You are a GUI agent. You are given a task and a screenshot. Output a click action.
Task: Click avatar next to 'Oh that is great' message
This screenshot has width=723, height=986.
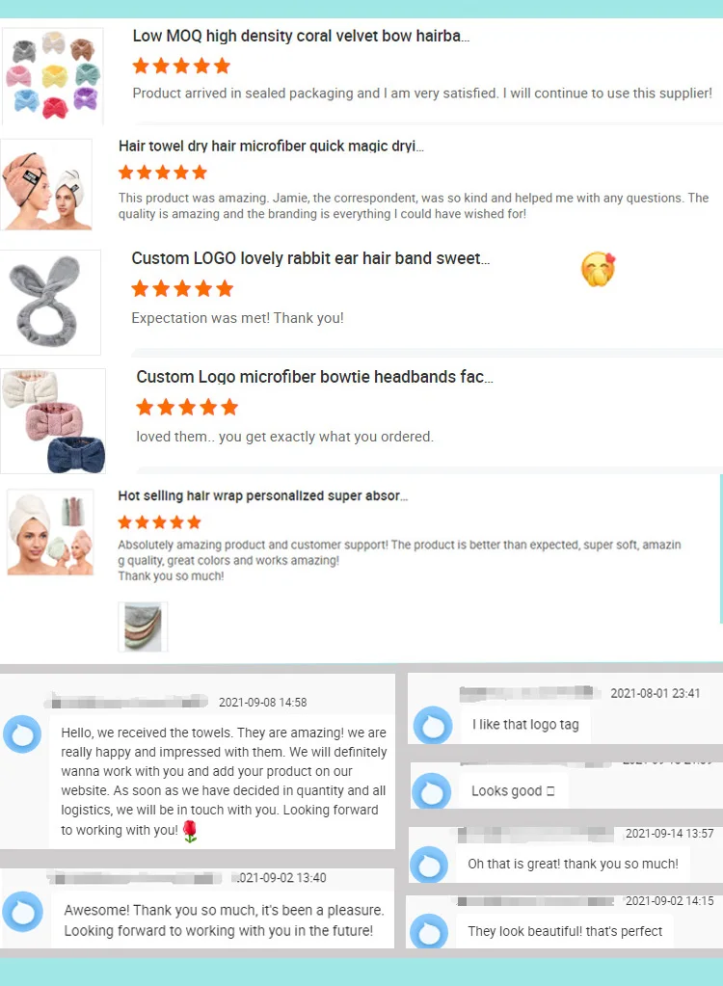click(429, 865)
